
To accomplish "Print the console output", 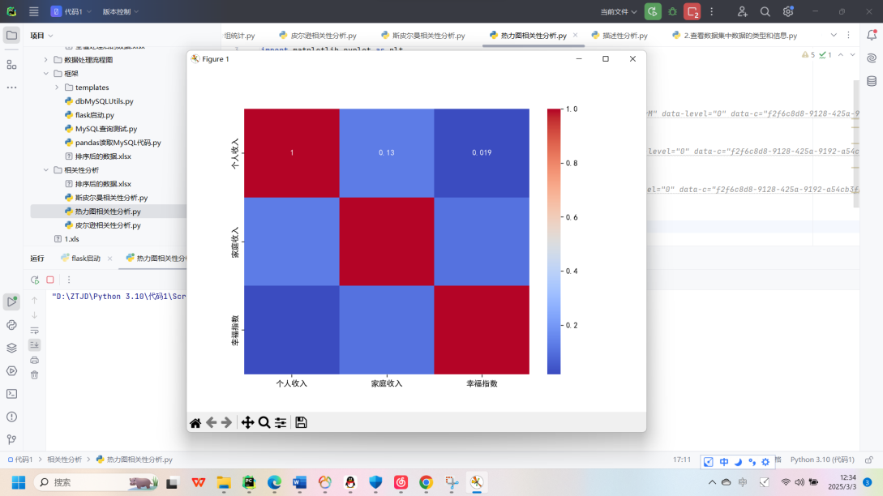I will [34, 360].
